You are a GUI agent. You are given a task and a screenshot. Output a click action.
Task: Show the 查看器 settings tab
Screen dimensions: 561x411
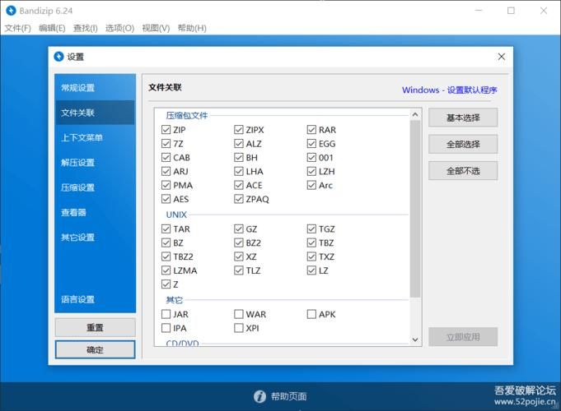click(x=96, y=213)
